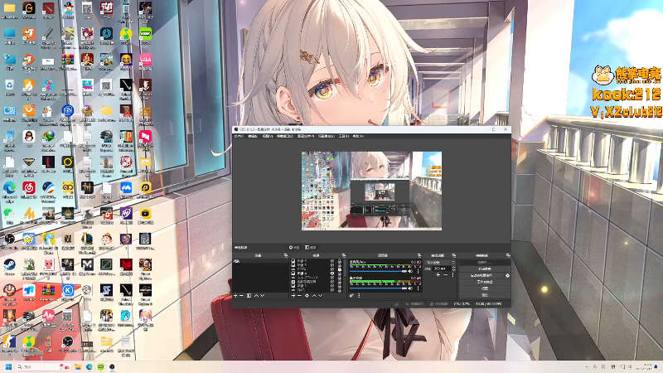Toggle the locked padlock in Sources list
Viewport: 663px width, 373px height.
point(340,269)
